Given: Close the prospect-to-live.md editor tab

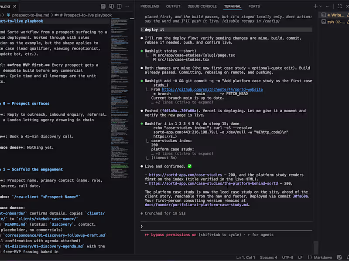Looking at the screenshot, I should (15, 6).
